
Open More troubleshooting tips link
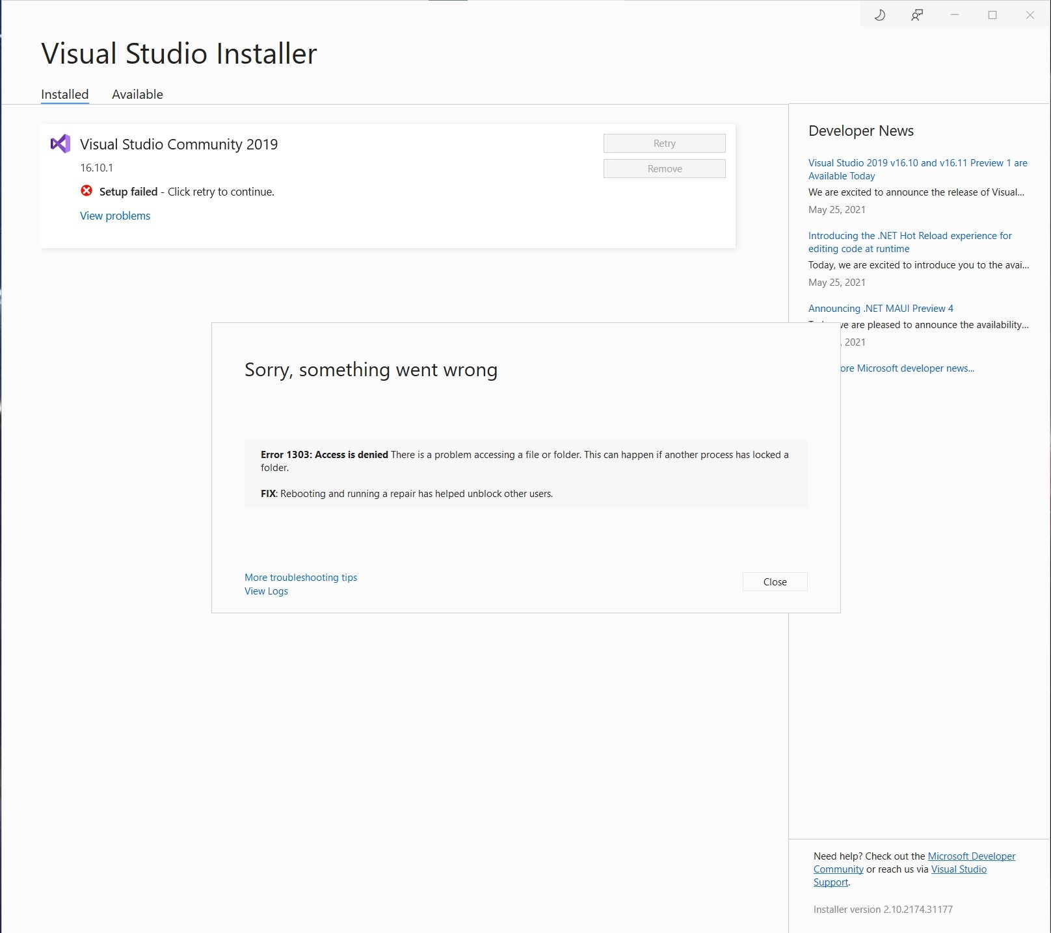coord(300,578)
